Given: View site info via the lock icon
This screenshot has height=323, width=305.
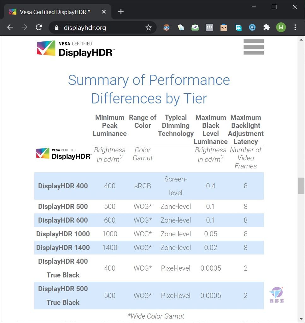Looking at the screenshot, I should (57, 27).
